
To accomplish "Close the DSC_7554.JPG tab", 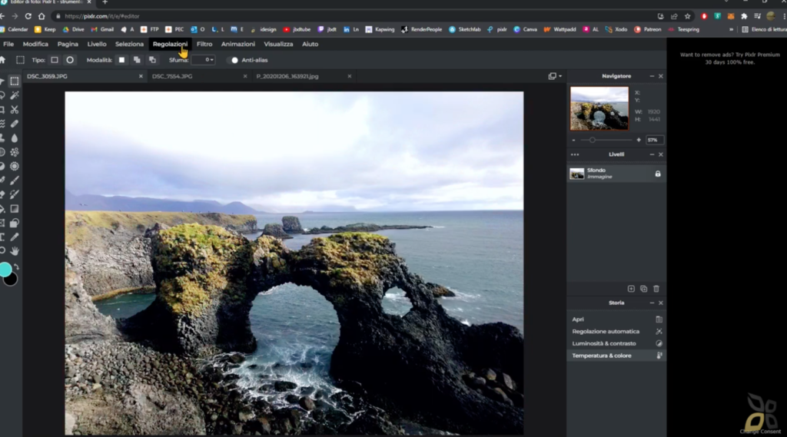I will click(245, 76).
